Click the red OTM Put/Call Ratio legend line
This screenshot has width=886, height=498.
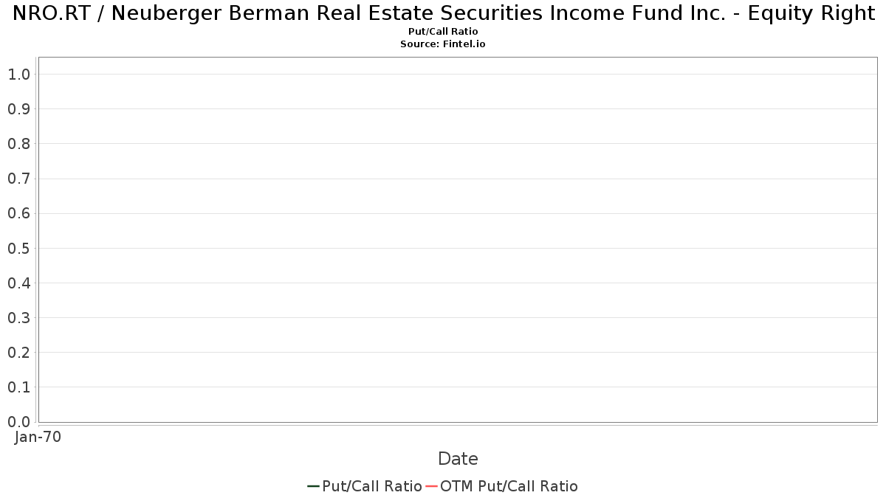432,486
